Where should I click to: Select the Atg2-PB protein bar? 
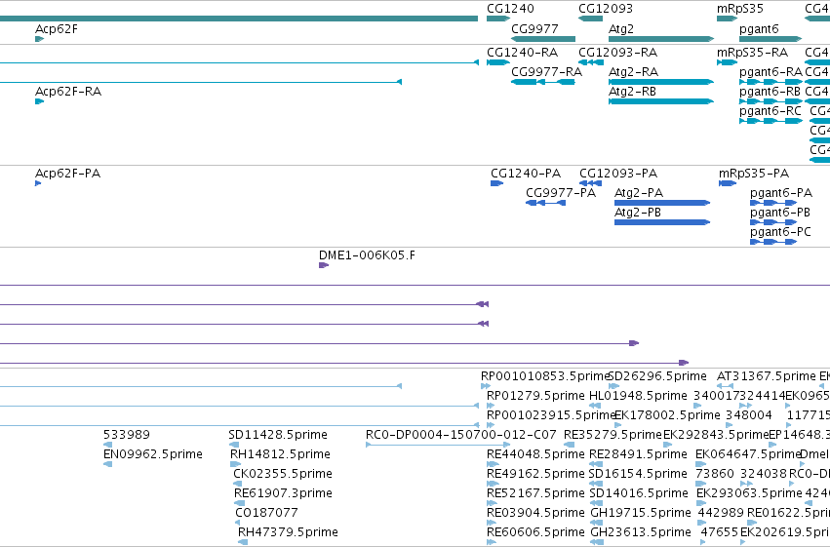point(662,222)
